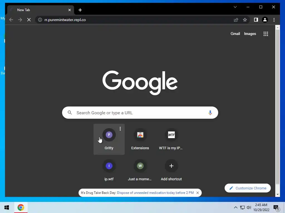
Task: Open Images link
Action: [250, 34]
